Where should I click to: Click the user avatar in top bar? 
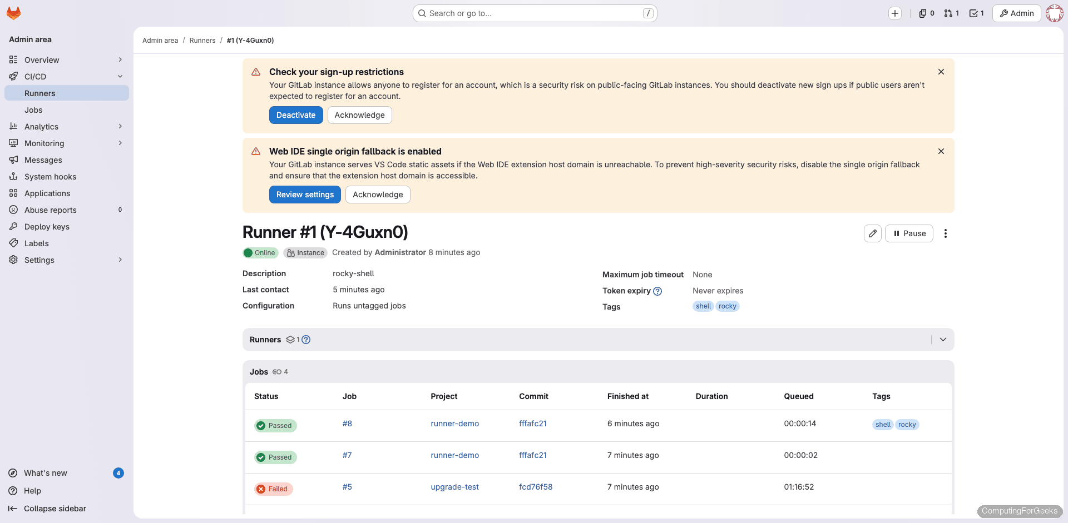pyautogui.click(x=1055, y=13)
